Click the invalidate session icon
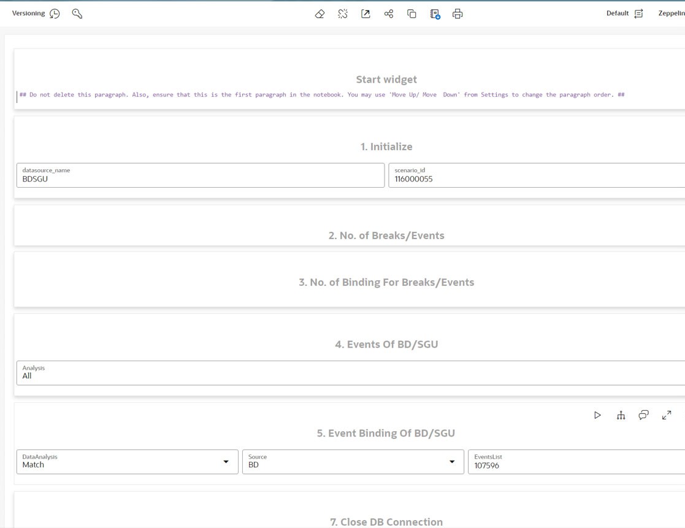 pyautogui.click(x=343, y=14)
